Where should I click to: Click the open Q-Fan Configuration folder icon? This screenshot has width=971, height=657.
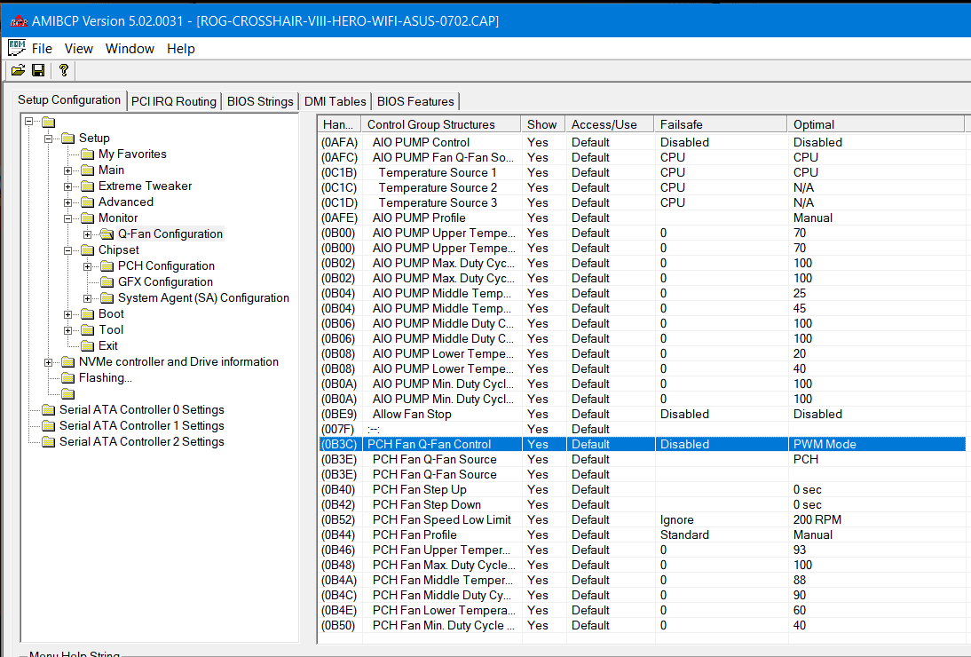coord(107,234)
